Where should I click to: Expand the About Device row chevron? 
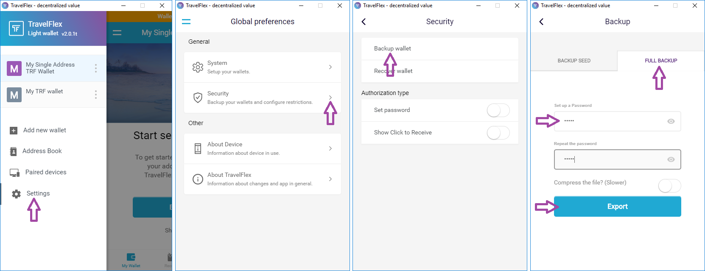click(x=330, y=148)
